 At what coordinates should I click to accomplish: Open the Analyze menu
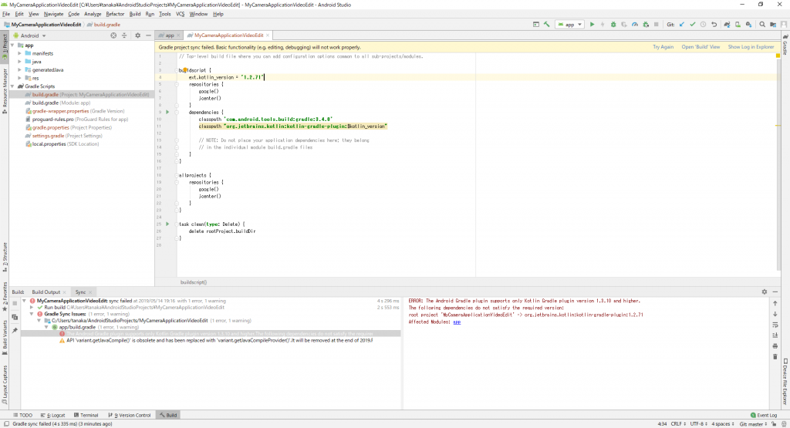93,14
